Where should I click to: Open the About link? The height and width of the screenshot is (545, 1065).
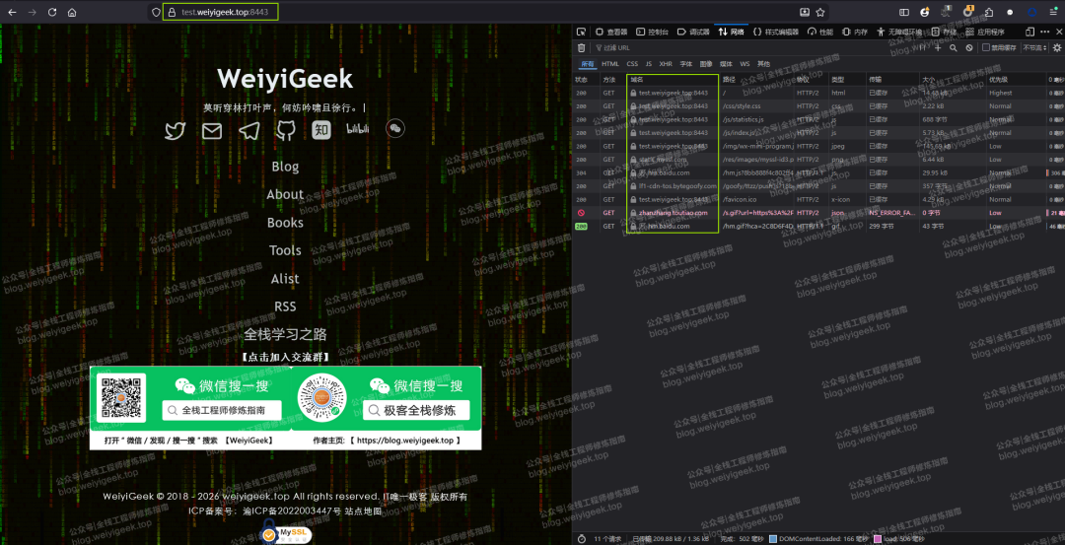pyautogui.click(x=285, y=194)
